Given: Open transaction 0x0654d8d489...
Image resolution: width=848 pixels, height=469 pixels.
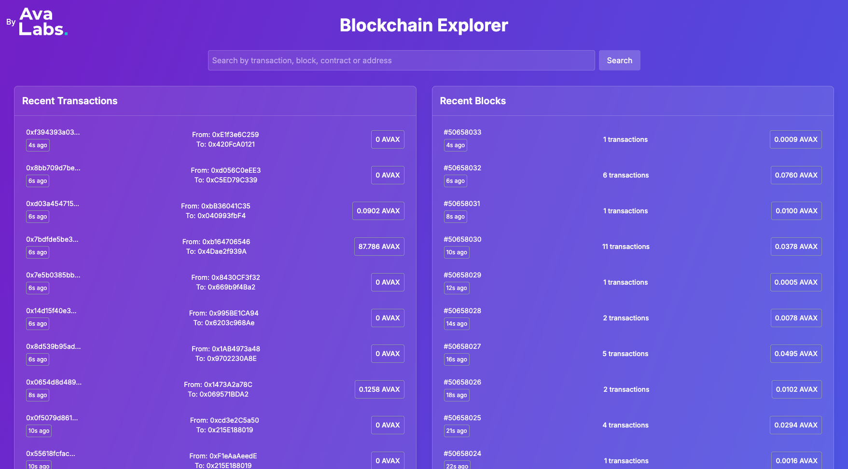Looking at the screenshot, I should pyautogui.click(x=54, y=382).
